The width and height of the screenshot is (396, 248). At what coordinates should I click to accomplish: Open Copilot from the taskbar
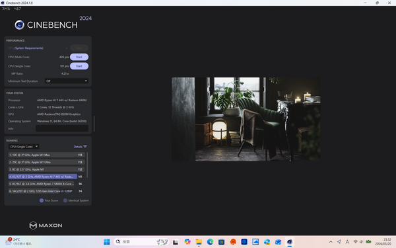(x=187, y=242)
